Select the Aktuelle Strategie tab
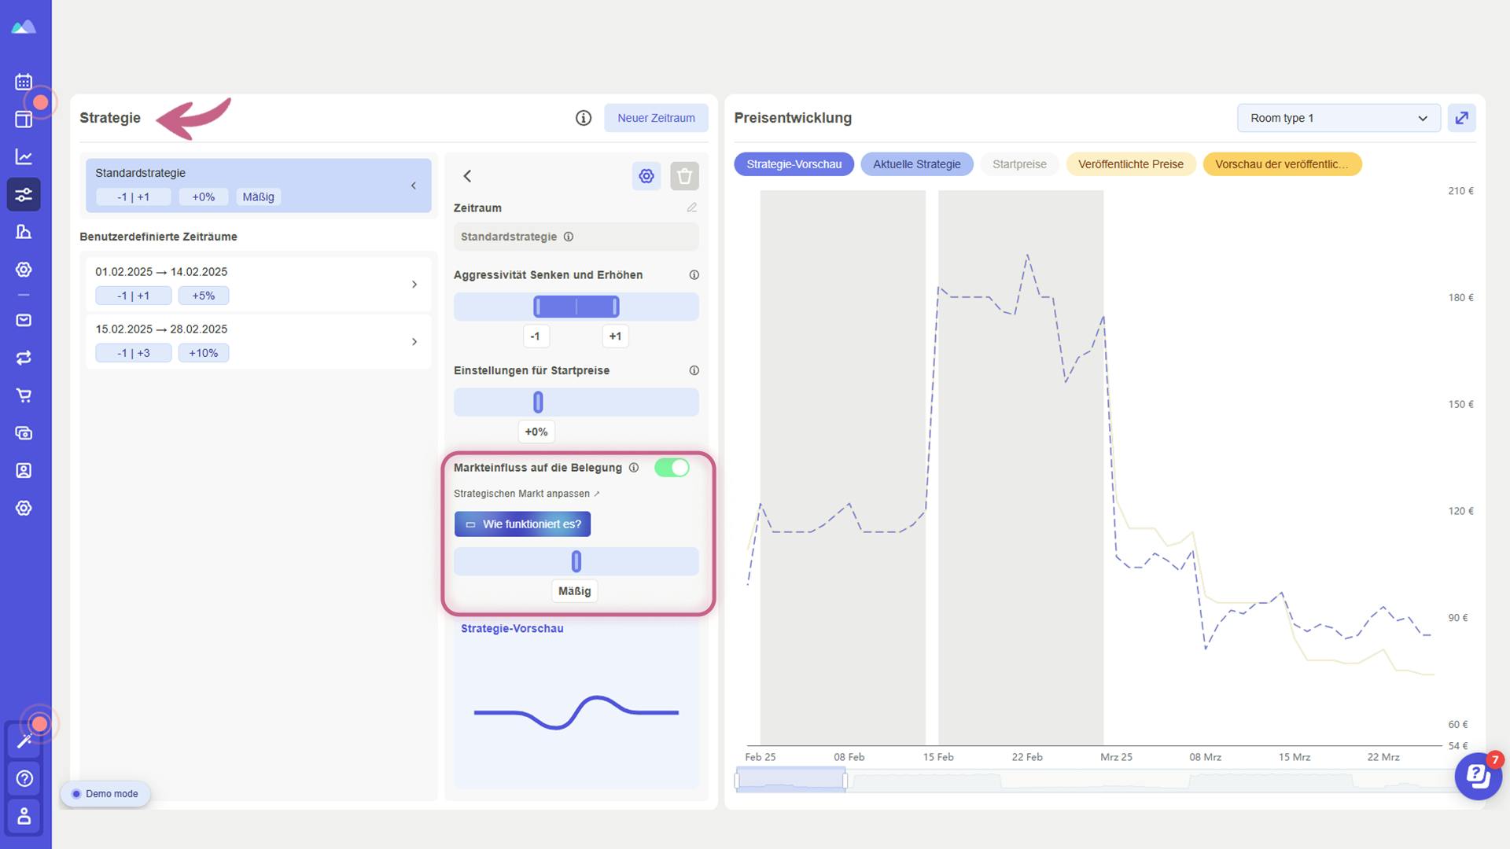The height and width of the screenshot is (849, 1510). [x=917, y=164]
